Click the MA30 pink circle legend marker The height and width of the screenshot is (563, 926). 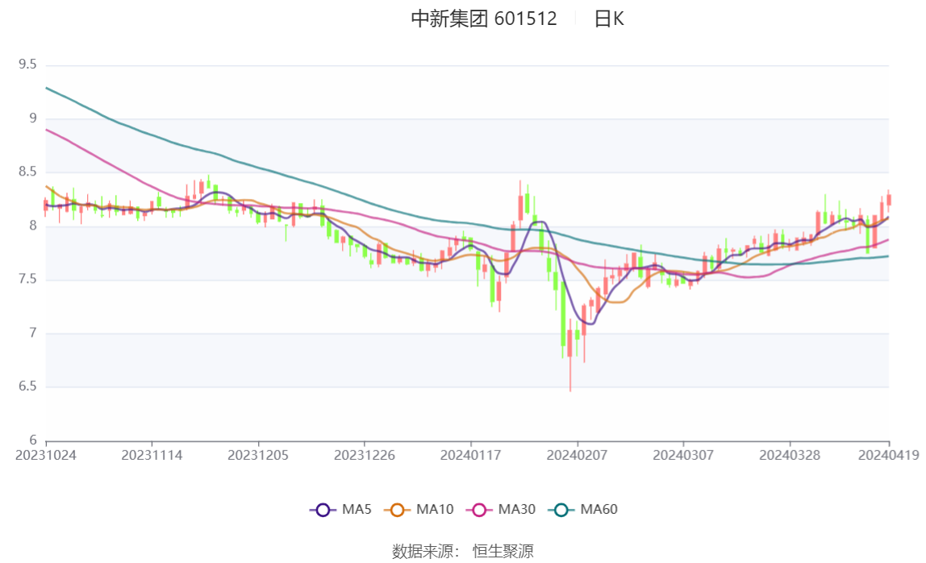click(x=479, y=510)
